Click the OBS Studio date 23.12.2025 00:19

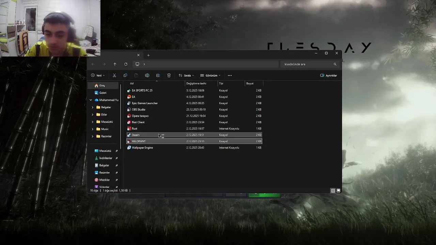tap(196, 110)
